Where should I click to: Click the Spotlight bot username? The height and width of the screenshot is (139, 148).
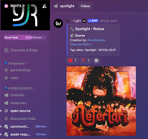[74, 21]
